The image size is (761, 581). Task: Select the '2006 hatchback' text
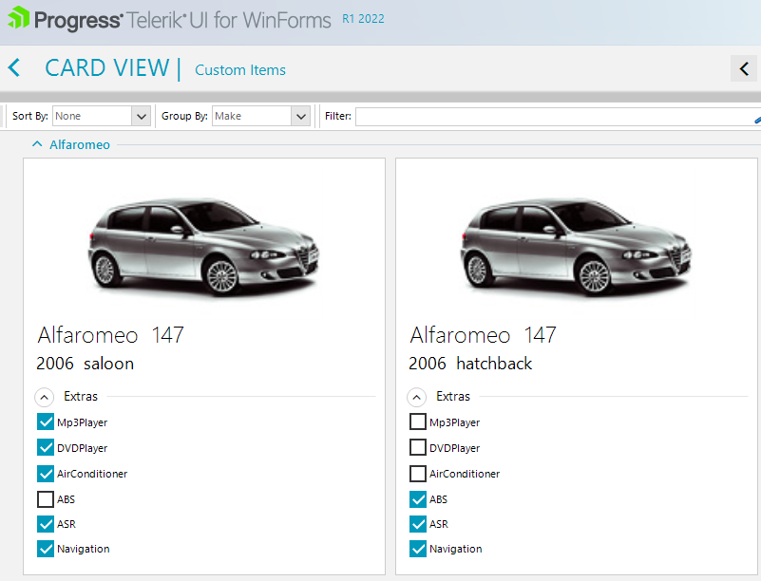tap(470, 364)
